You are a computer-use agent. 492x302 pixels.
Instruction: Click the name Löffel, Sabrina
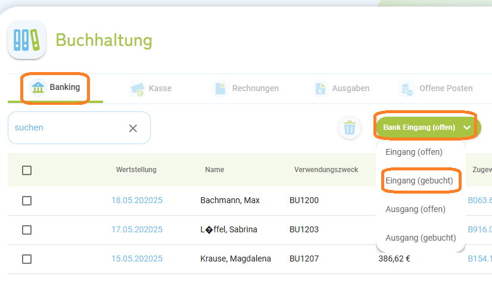pos(229,229)
